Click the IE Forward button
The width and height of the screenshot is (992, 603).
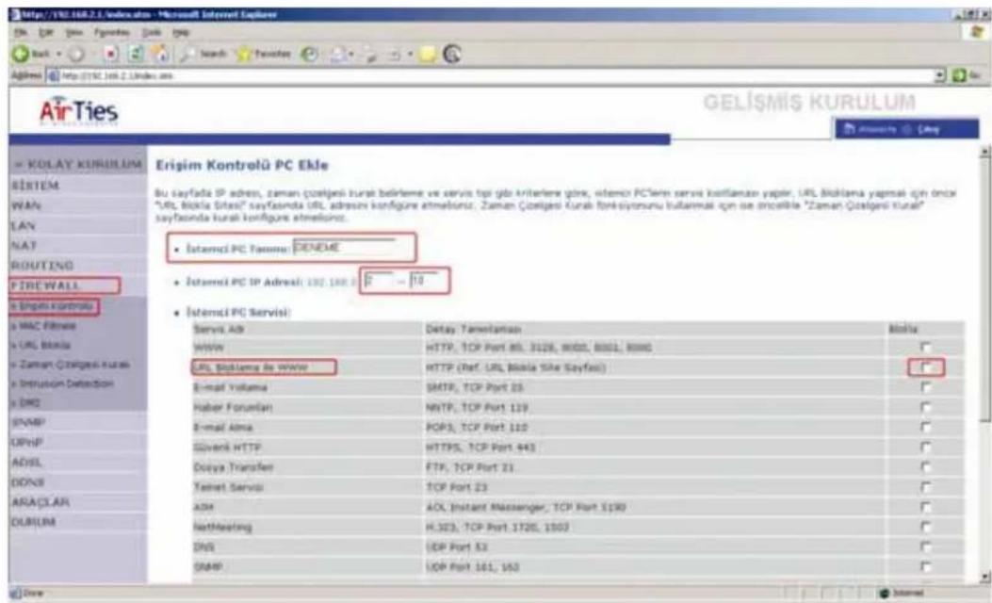click(x=76, y=55)
